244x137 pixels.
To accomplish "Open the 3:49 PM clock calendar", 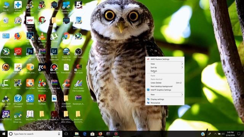I will [x=230, y=134].
